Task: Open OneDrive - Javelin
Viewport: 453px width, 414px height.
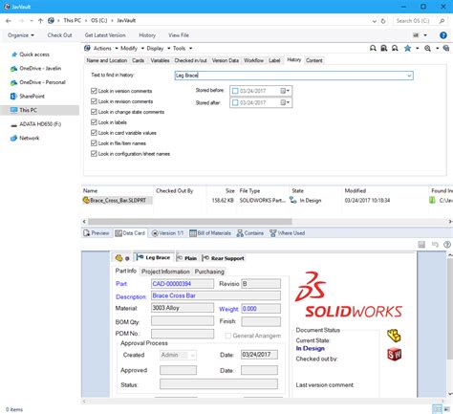Action: point(40,68)
